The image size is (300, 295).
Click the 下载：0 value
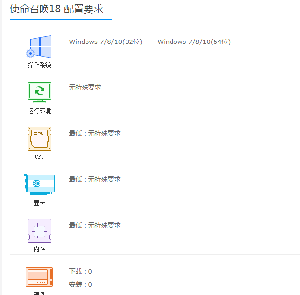[x=81, y=271]
